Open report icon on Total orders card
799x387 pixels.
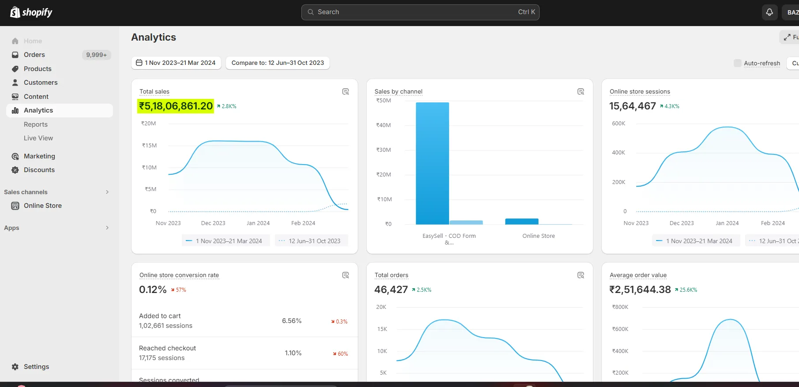(581, 275)
